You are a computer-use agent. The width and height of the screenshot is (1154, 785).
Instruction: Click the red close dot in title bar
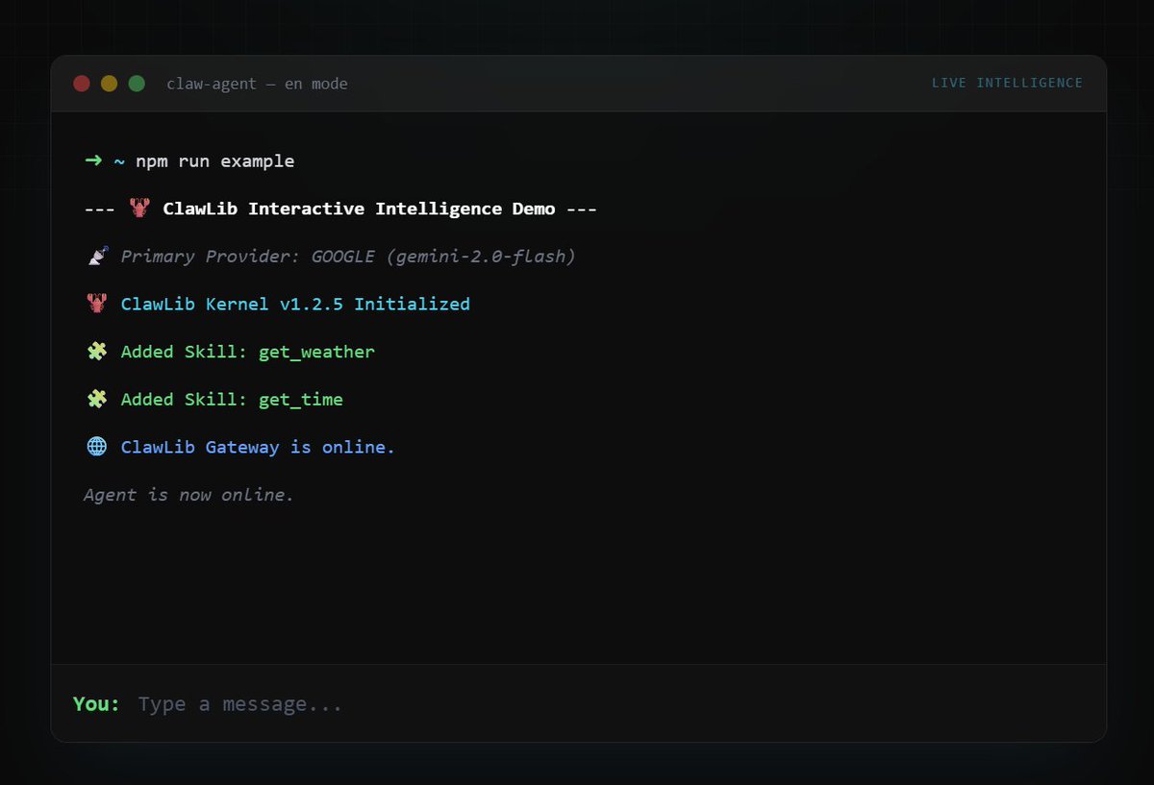82,84
